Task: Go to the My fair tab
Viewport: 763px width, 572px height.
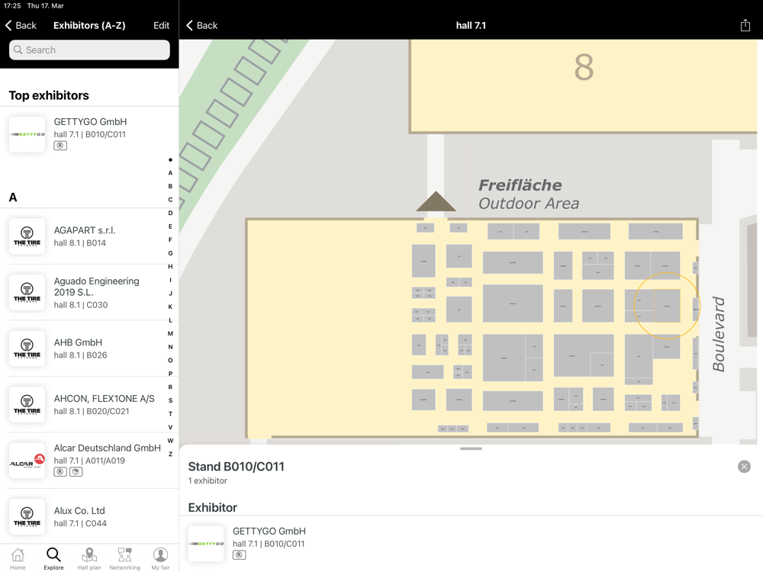Action: click(x=160, y=558)
